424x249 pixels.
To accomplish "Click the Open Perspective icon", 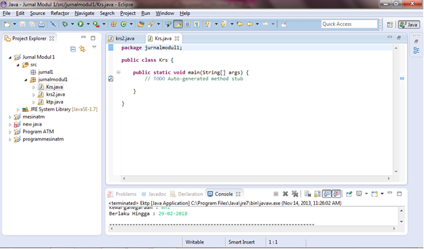I will pyautogui.click(x=389, y=24).
